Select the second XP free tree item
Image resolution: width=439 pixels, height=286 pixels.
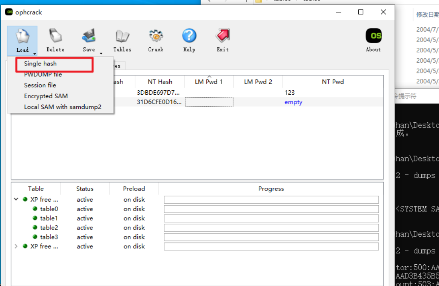coord(44,246)
